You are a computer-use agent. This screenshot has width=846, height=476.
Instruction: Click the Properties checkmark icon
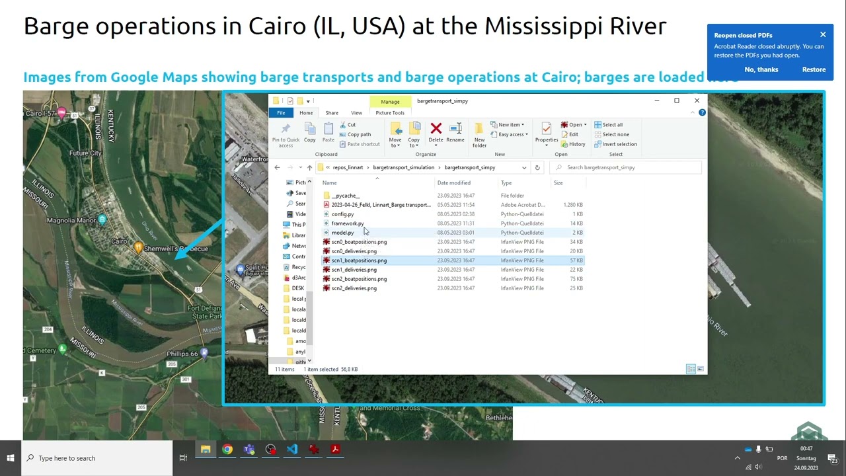click(546, 128)
